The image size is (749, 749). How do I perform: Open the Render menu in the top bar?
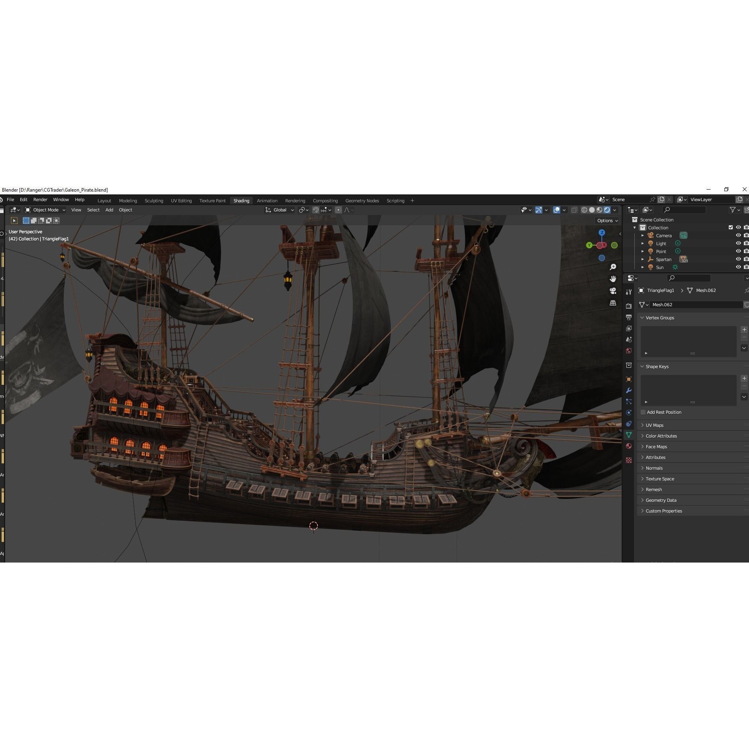pyautogui.click(x=40, y=200)
